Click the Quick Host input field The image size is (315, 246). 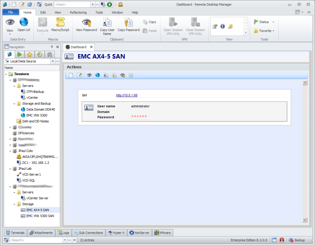[72, 4]
